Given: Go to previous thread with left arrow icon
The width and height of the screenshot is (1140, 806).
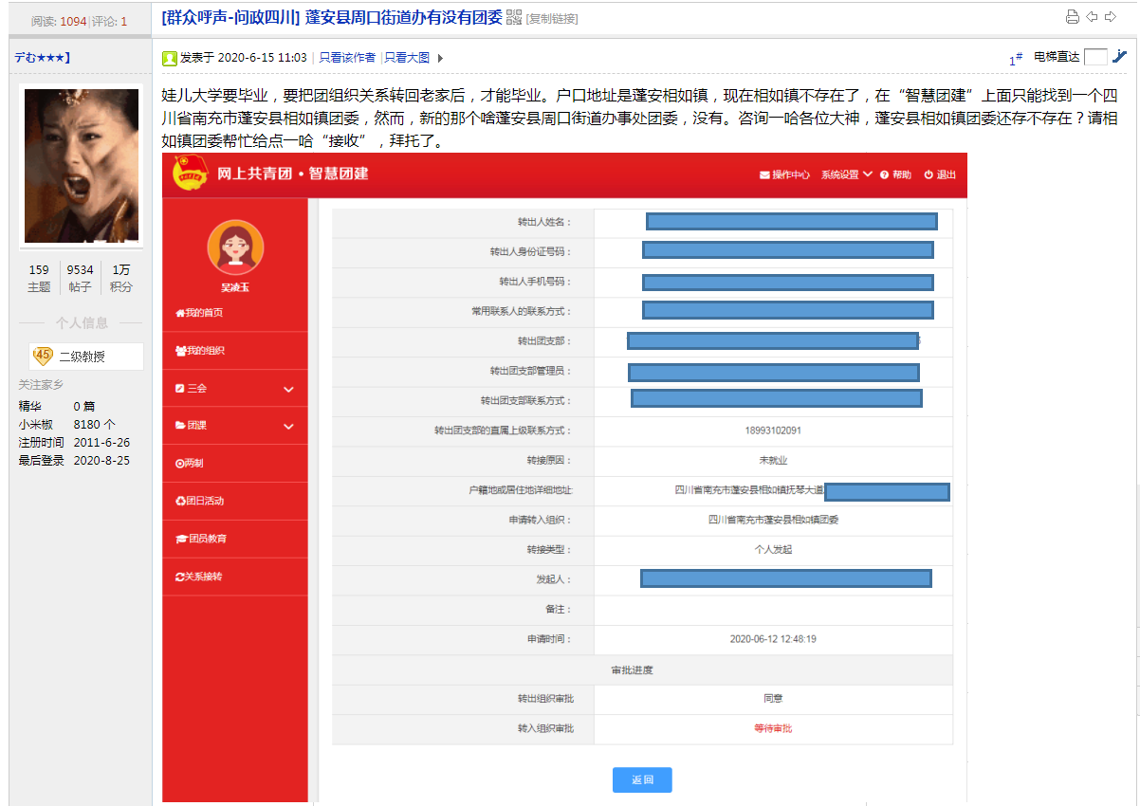Looking at the screenshot, I should pos(1092,16).
